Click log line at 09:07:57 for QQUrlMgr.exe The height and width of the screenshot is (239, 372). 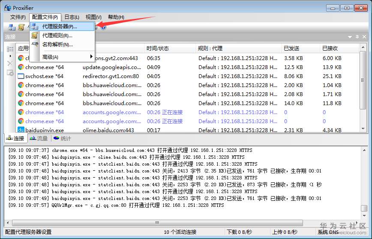tap(116, 205)
